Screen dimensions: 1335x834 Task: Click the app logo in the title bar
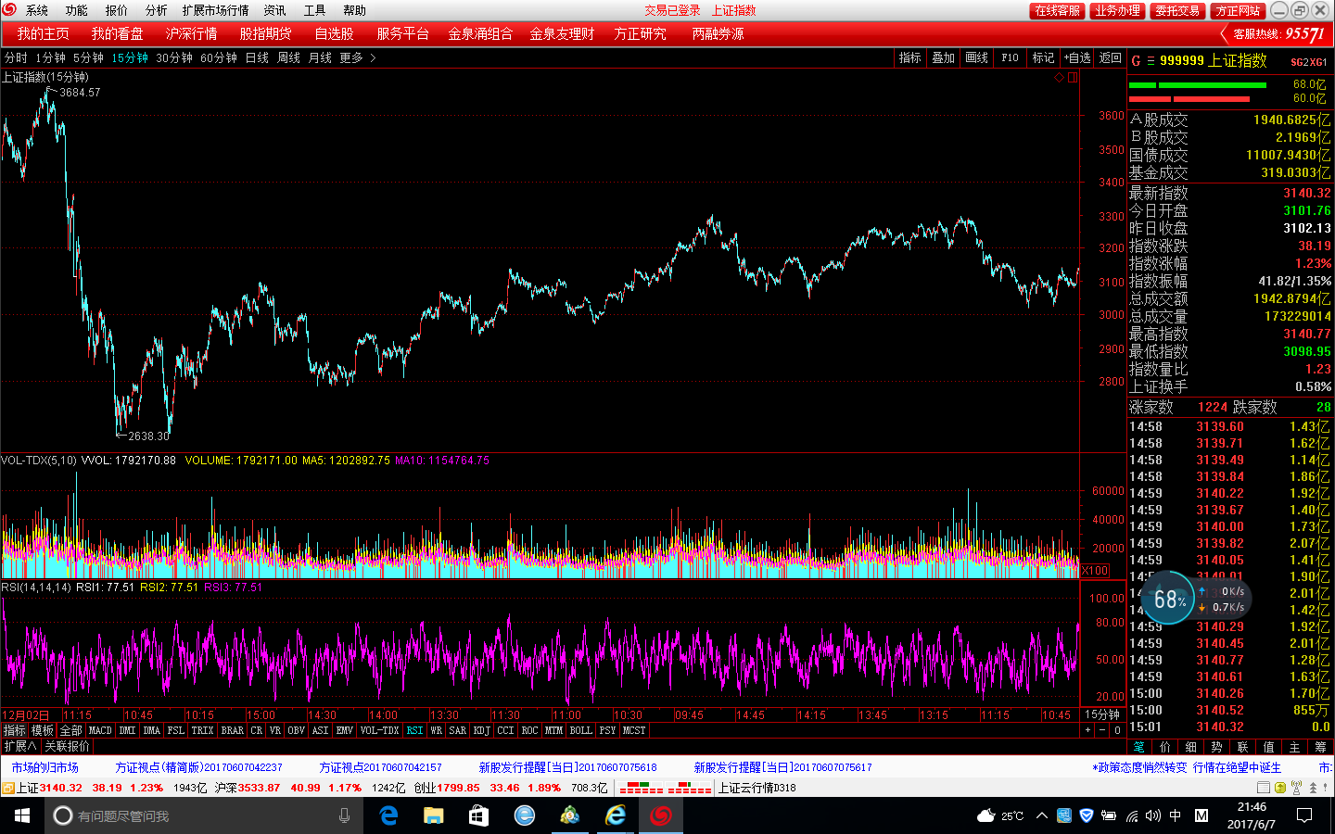(x=10, y=10)
